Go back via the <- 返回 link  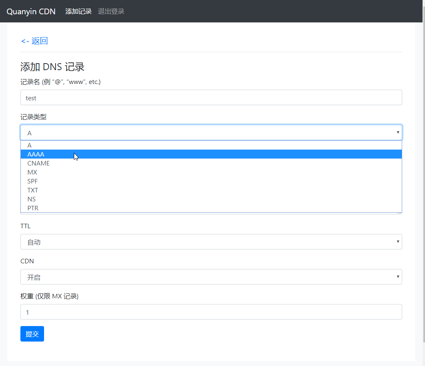35,41
